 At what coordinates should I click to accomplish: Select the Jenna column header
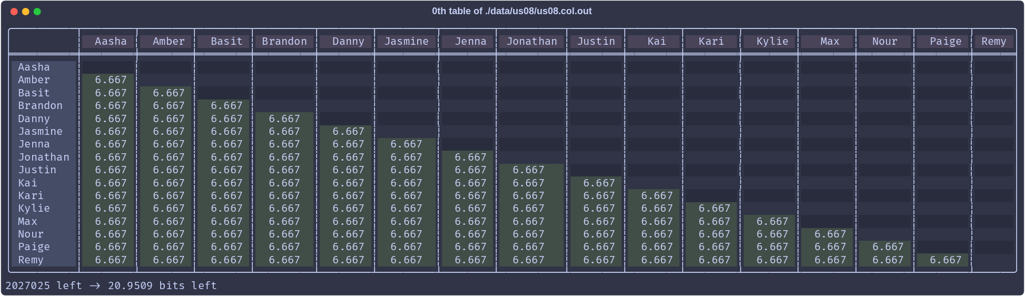pyautogui.click(x=468, y=42)
